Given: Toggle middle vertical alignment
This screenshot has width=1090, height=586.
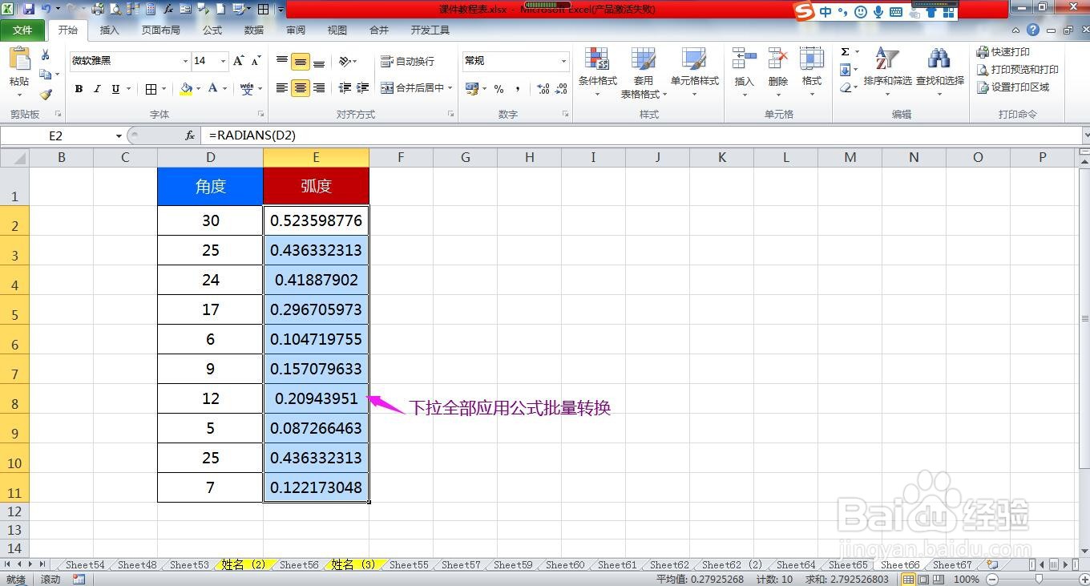Looking at the screenshot, I should (x=301, y=61).
